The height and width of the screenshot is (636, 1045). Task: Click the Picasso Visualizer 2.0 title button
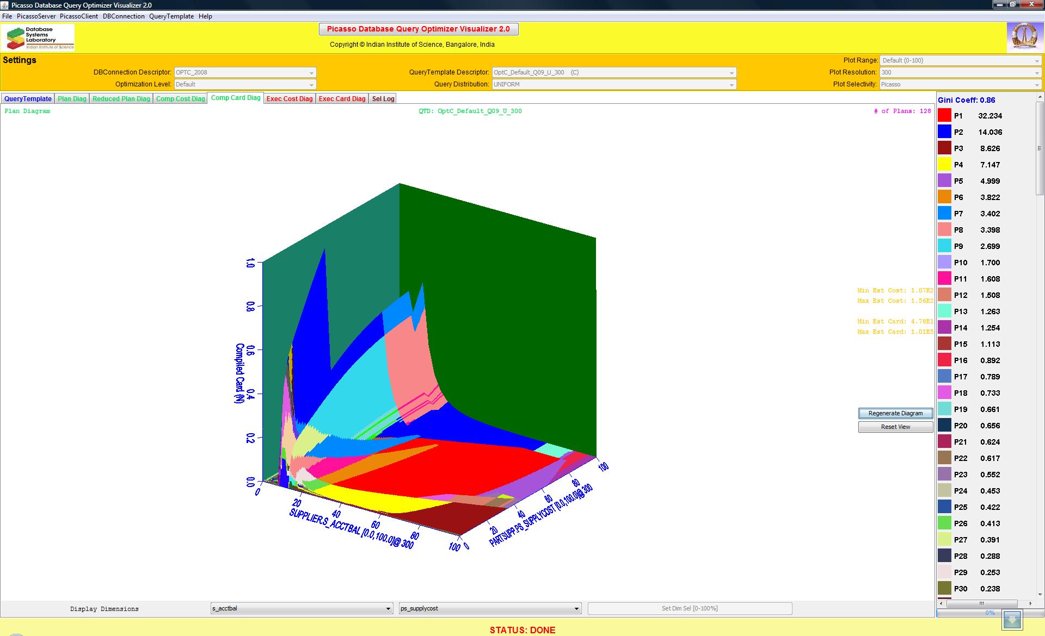coord(418,29)
